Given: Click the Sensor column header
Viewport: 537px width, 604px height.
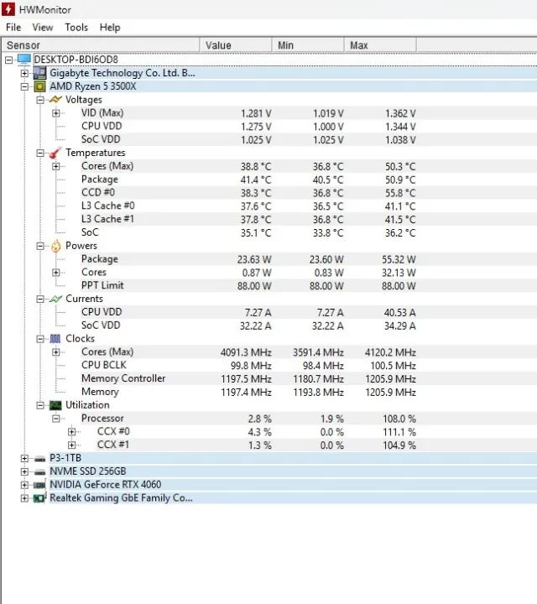Looking at the screenshot, I should (101, 45).
